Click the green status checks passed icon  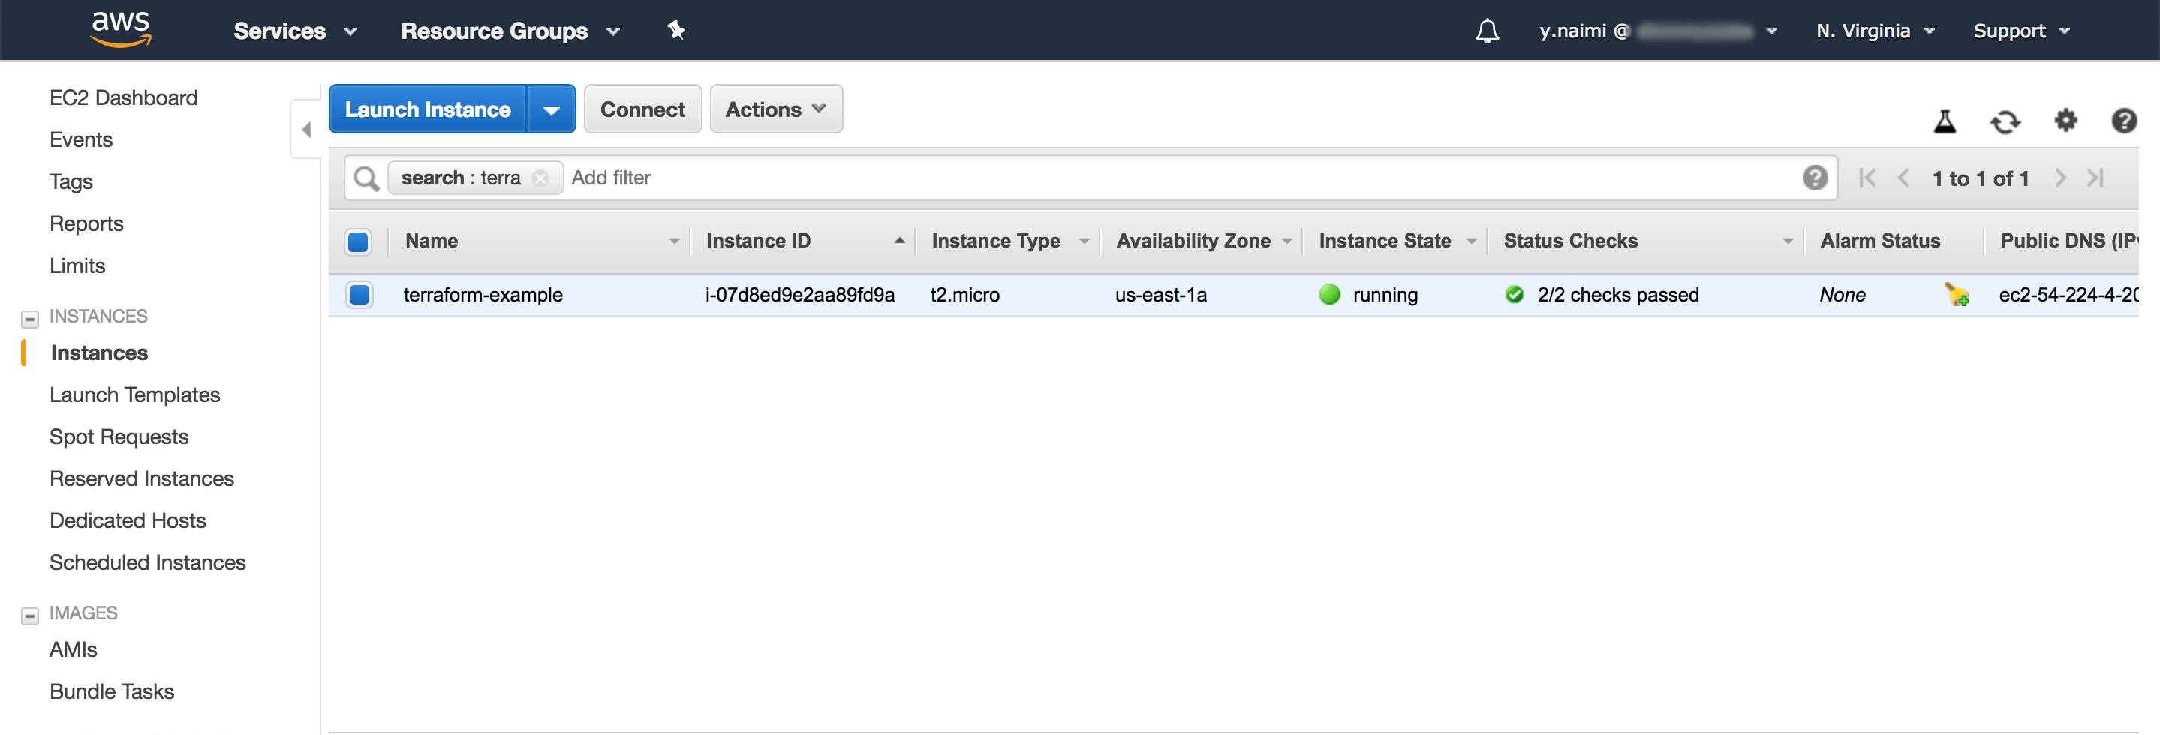1515,294
